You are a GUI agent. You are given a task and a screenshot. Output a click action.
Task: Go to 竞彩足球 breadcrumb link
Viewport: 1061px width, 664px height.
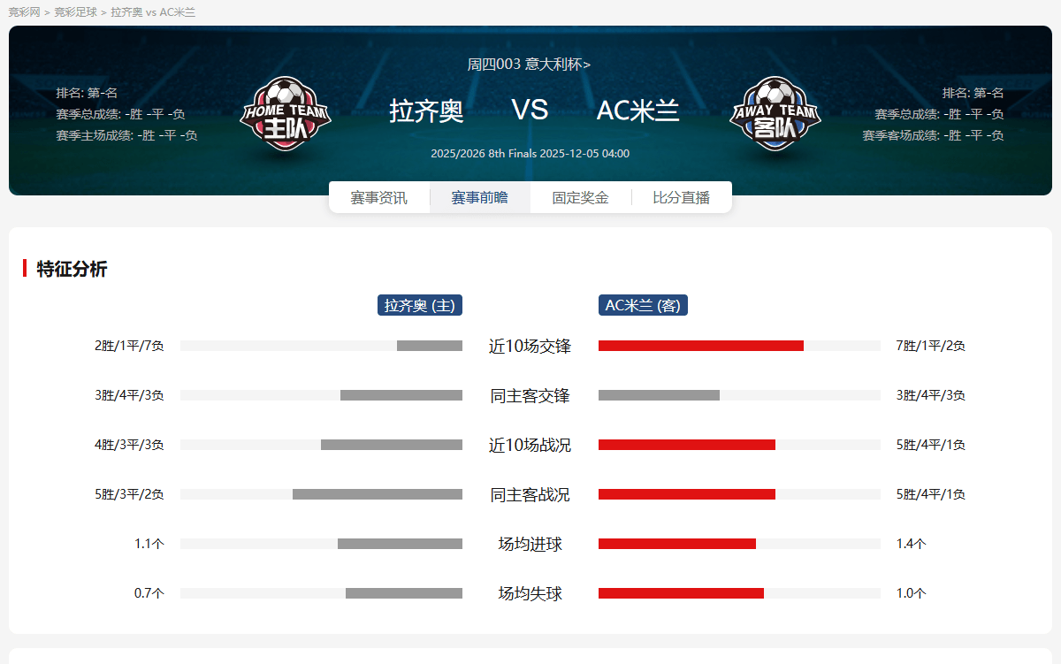pyautogui.click(x=75, y=12)
